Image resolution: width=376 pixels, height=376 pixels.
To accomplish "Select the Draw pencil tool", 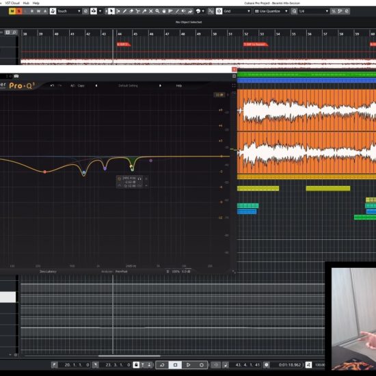I will coord(124,11).
